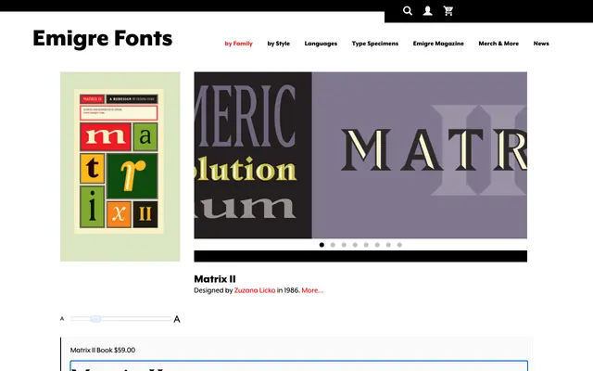593x371 pixels.
Task: Open the News menu item
Action: pyautogui.click(x=541, y=44)
